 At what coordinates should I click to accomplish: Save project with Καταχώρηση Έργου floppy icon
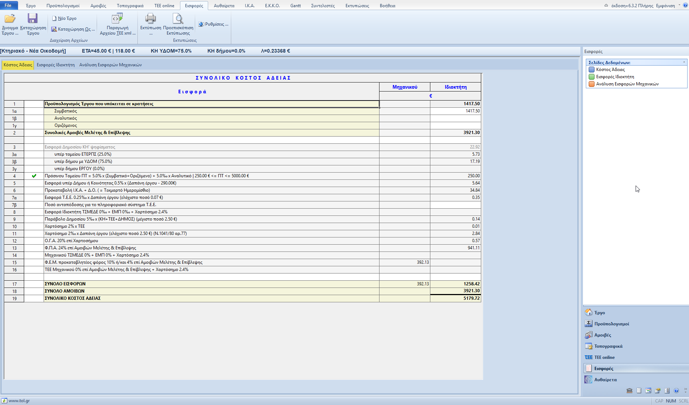[32, 19]
